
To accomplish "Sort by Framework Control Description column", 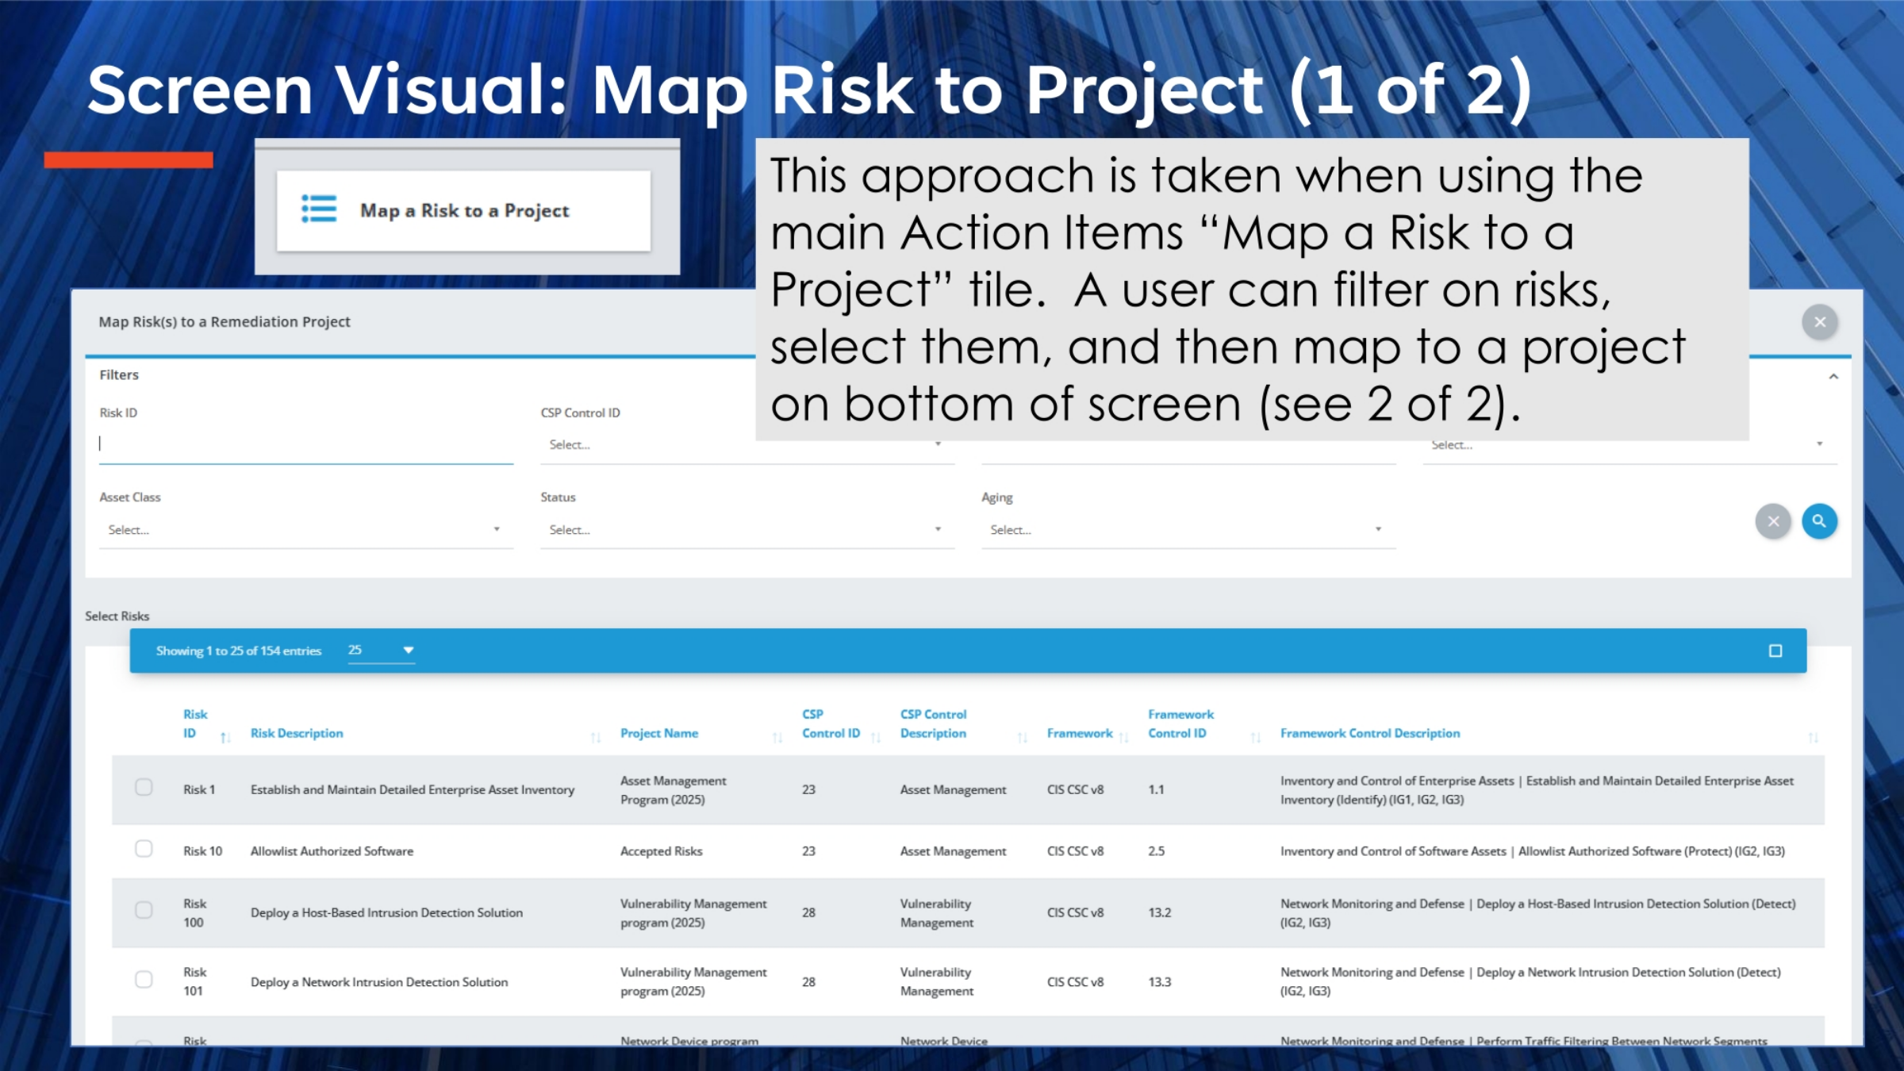I will [x=1813, y=738].
